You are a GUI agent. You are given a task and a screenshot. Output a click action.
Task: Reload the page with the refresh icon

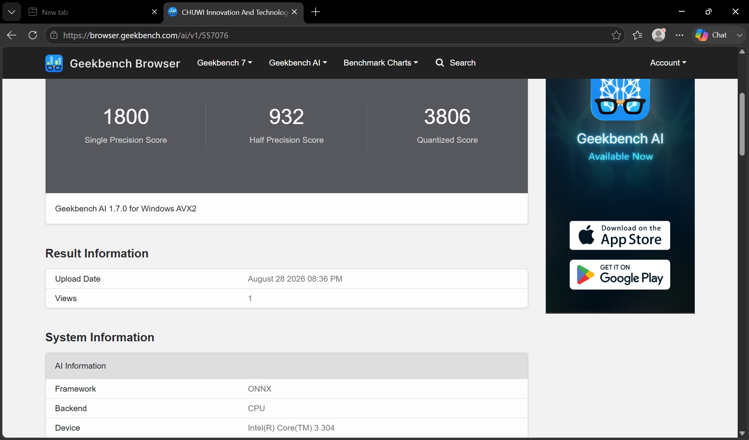click(x=33, y=35)
